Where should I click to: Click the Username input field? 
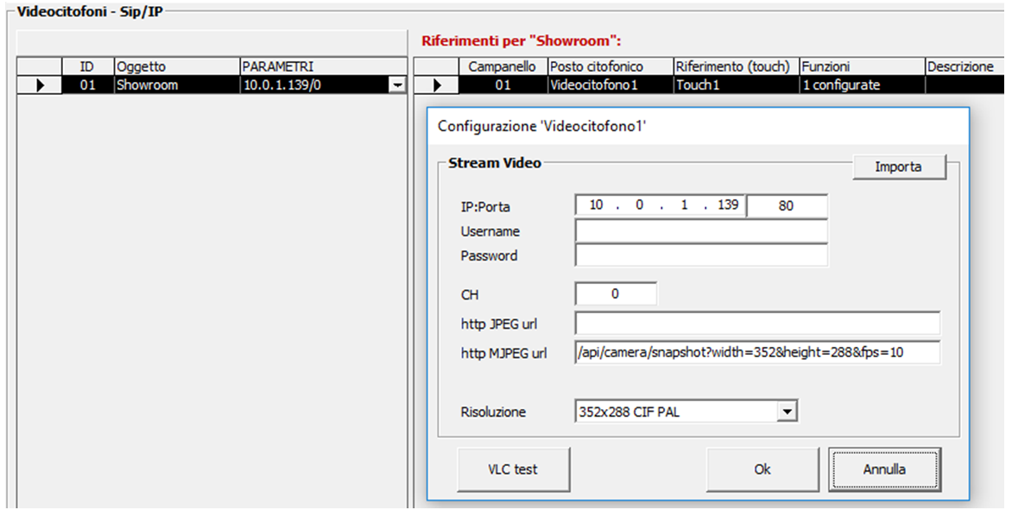700,231
